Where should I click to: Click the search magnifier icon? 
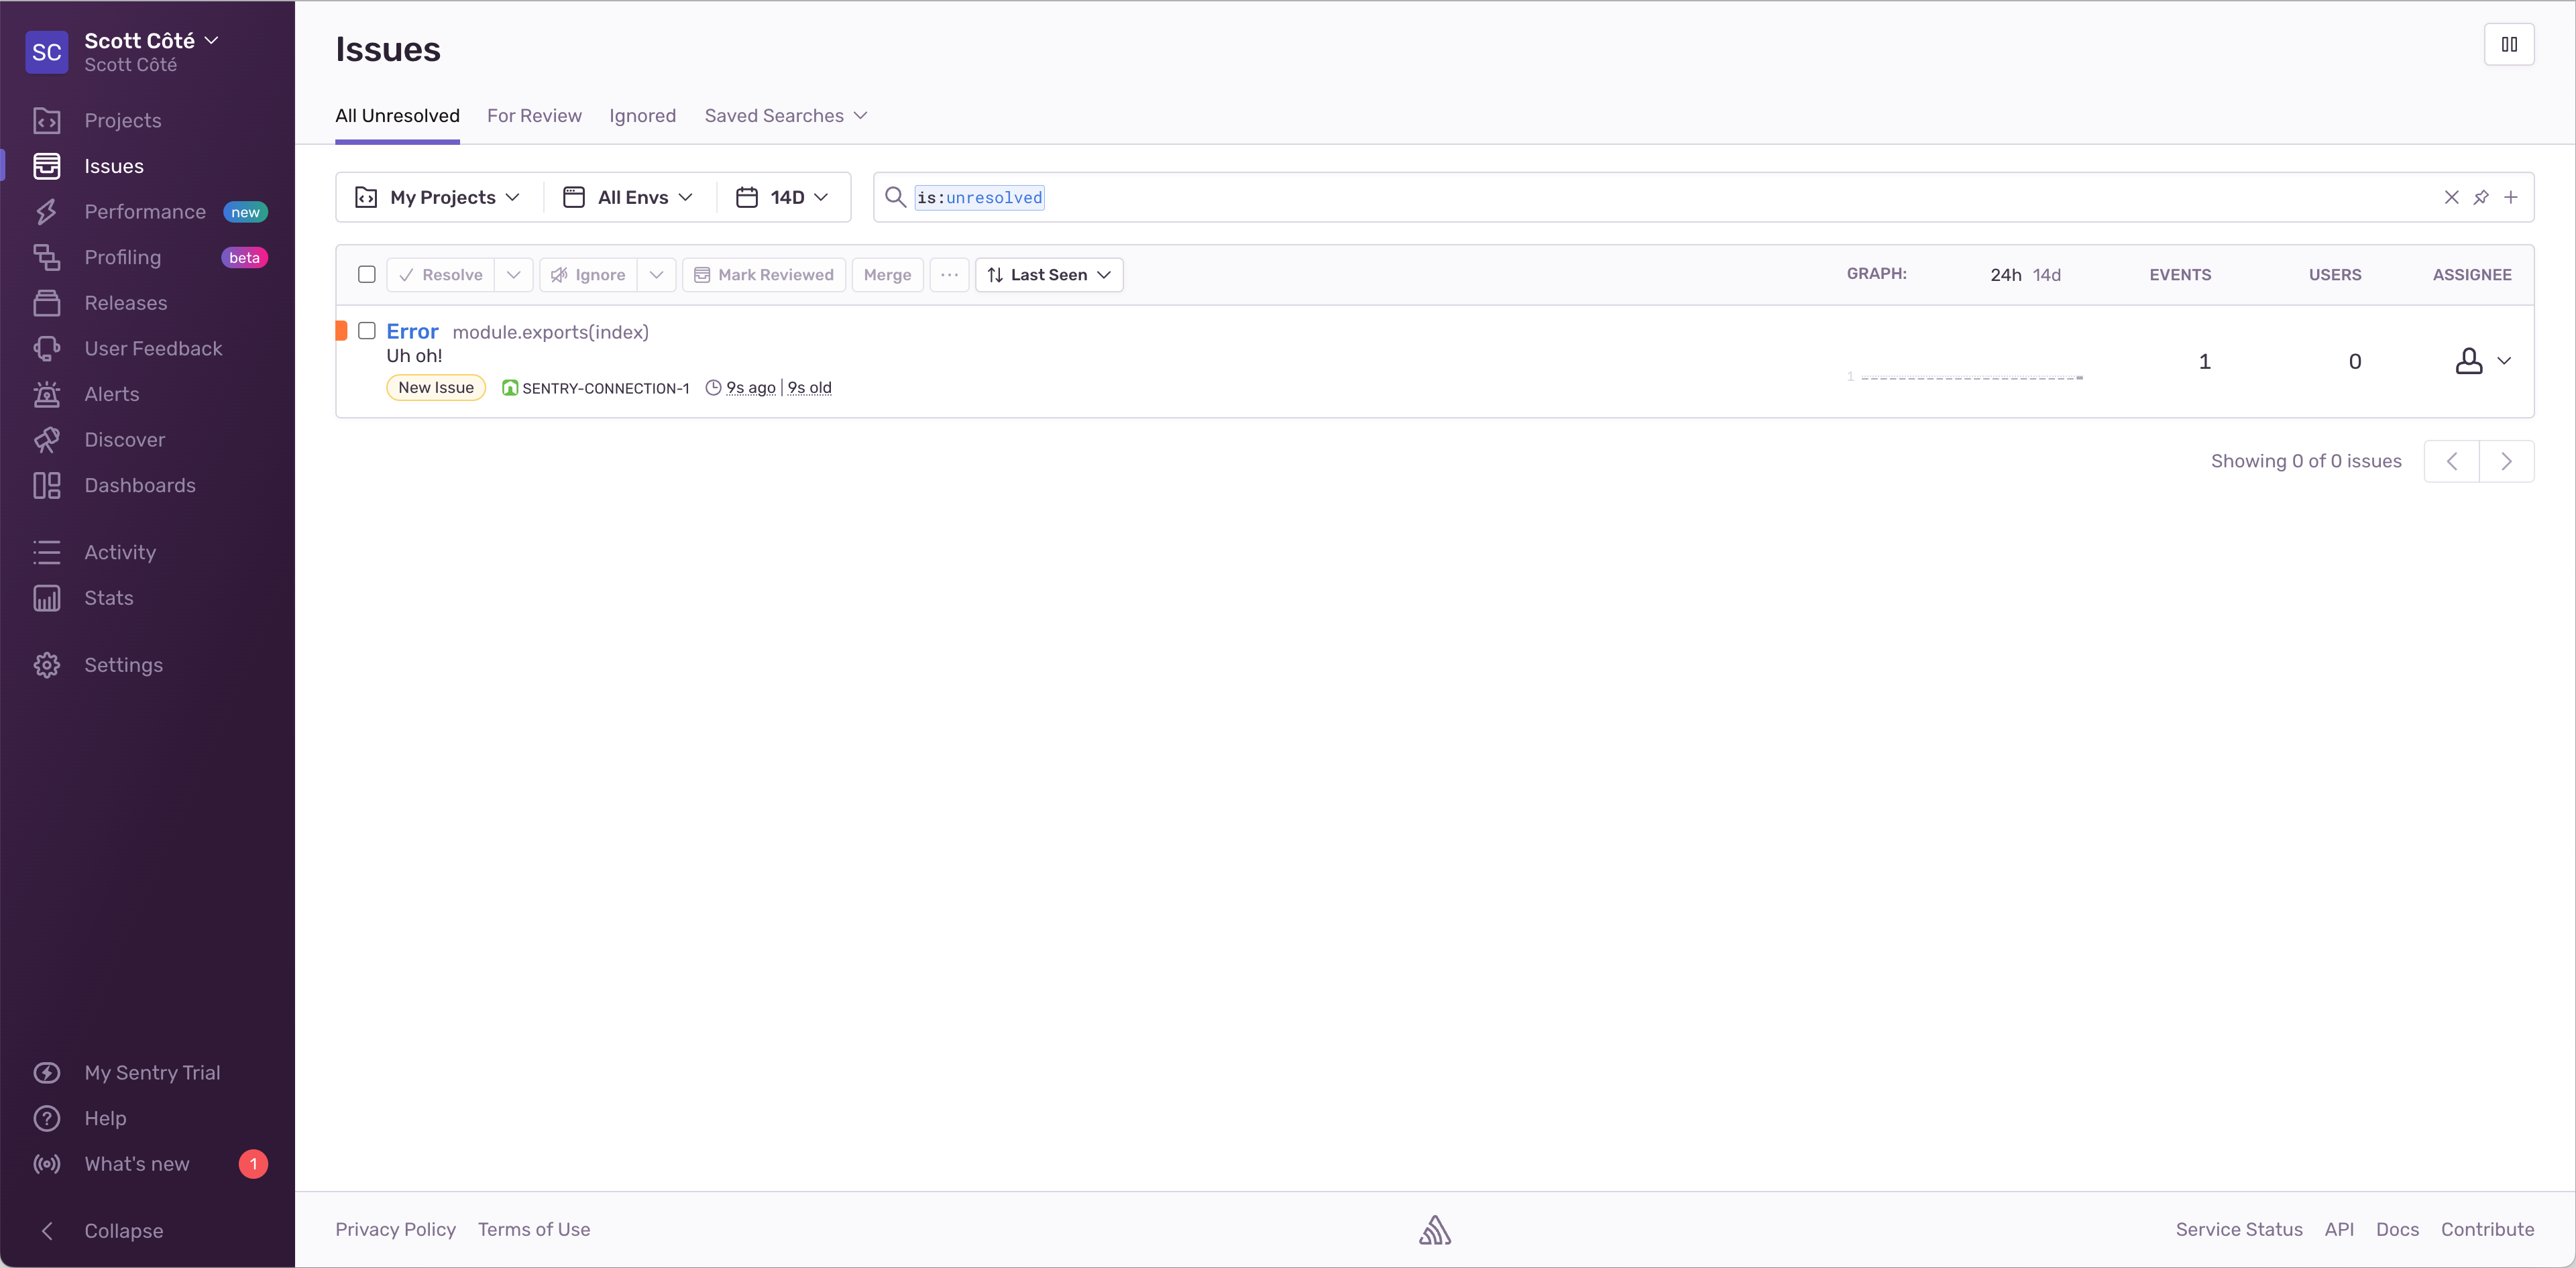pos(895,197)
